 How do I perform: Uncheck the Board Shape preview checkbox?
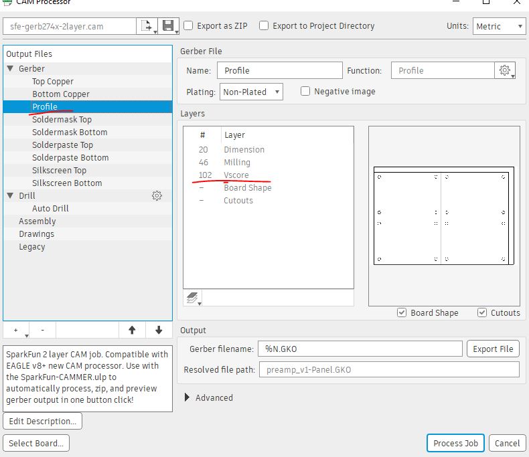[402, 312]
